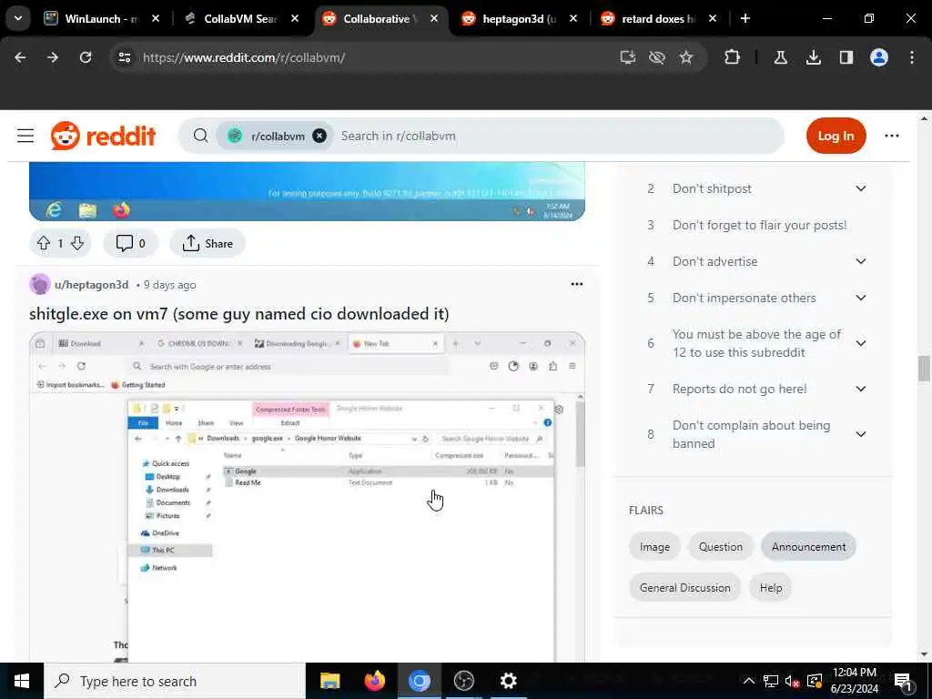Expand rule 2 Don't shitpost
The width and height of the screenshot is (932, 699).
click(860, 188)
